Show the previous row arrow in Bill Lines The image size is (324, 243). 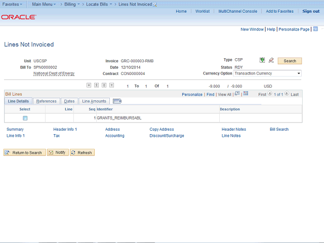point(270,94)
